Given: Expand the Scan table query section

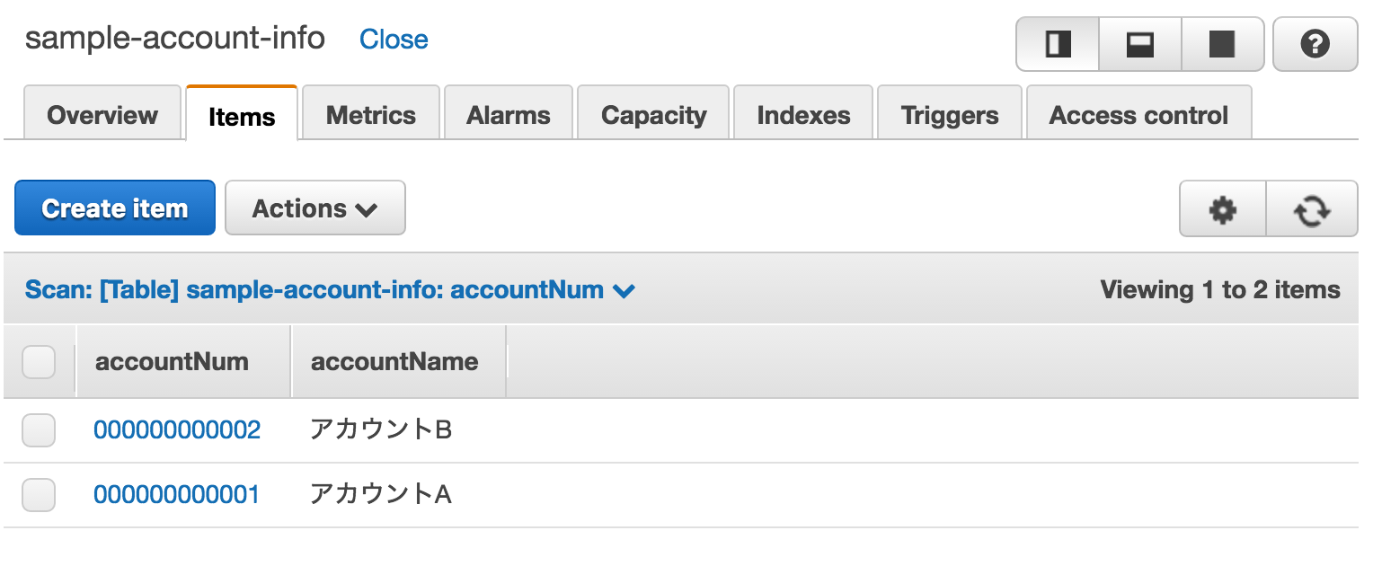Looking at the screenshot, I should point(330,290).
